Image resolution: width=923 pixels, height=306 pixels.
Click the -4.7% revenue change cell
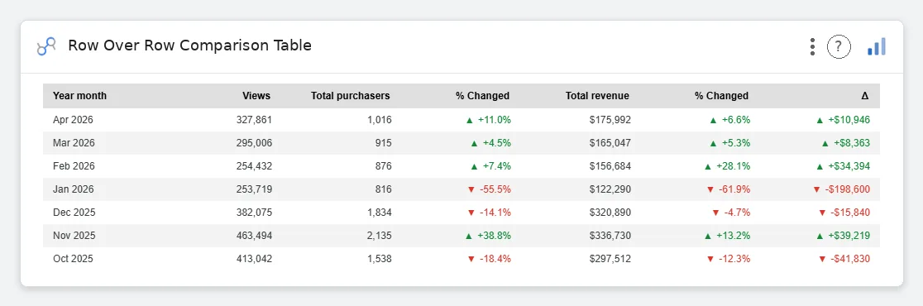click(x=731, y=213)
